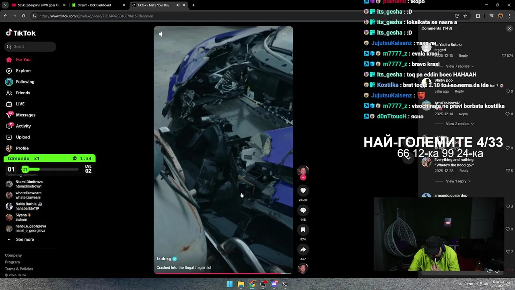Click the TikTok logo
This screenshot has height=290, width=515.
click(x=21, y=33)
